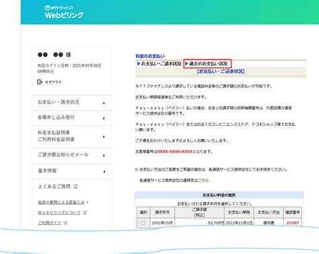Select お支払い・ご請求状況 tab

[x=159, y=64]
